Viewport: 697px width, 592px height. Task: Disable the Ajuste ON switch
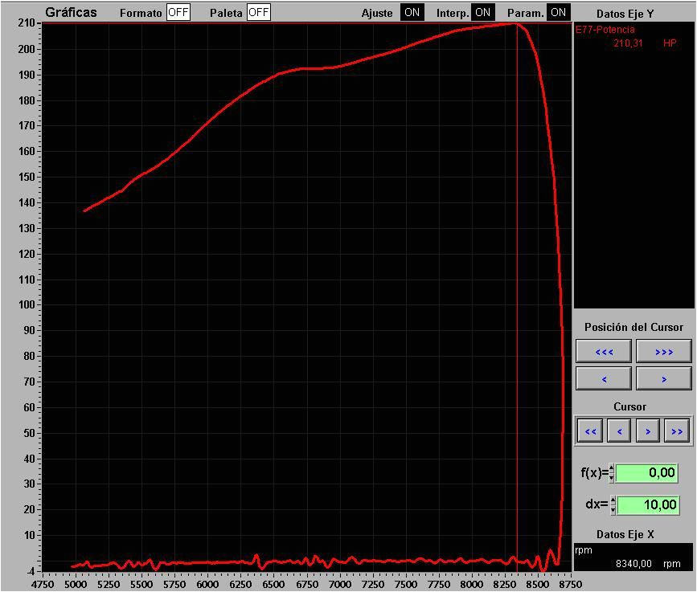[x=412, y=13]
